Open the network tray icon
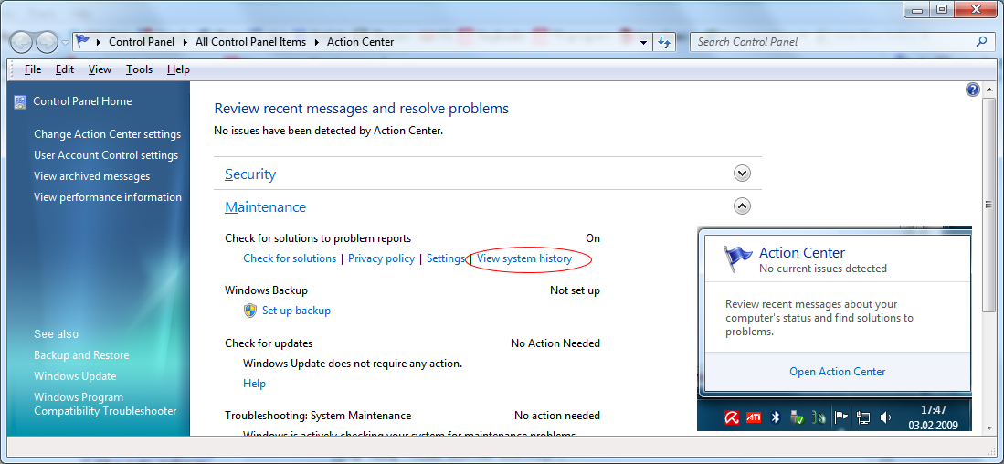Screen dimensions: 1004x464 pyautogui.click(x=863, y=418)
